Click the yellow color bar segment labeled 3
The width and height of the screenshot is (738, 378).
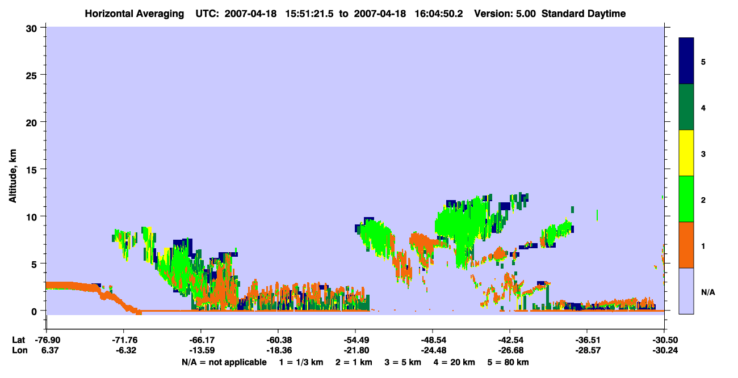[686, 153]
